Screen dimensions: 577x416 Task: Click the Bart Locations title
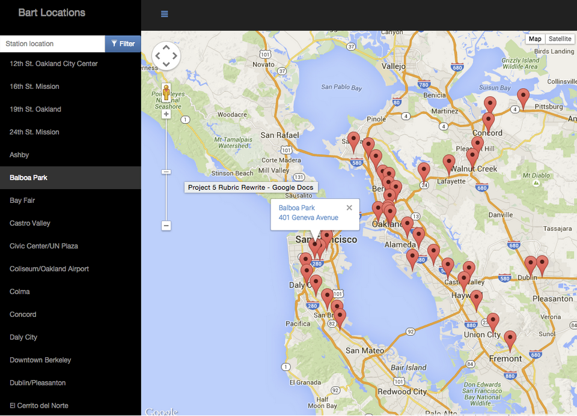52,13
